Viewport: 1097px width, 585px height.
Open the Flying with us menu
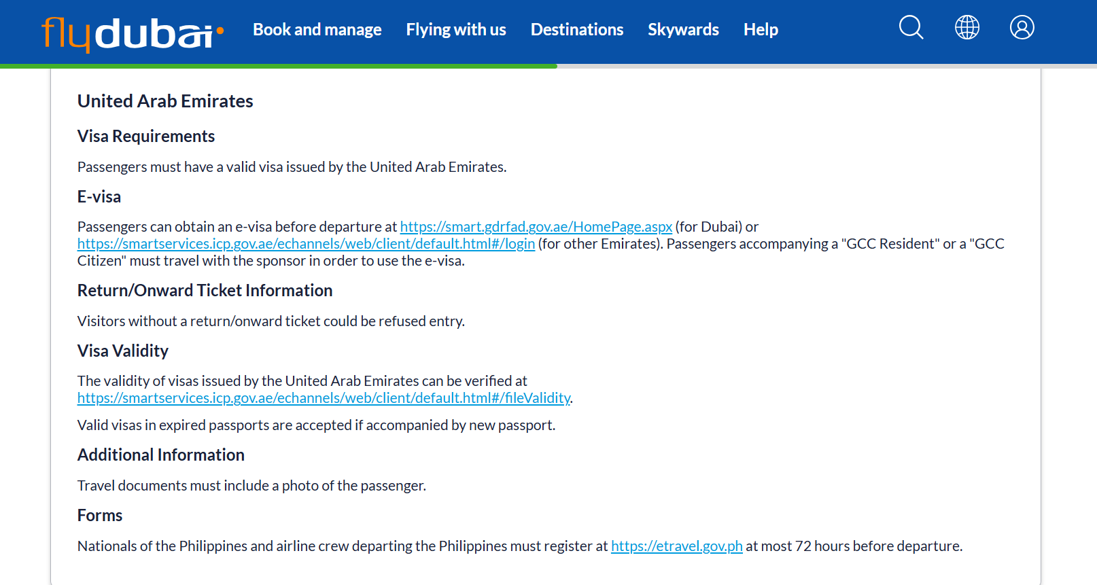coord(456,30)
